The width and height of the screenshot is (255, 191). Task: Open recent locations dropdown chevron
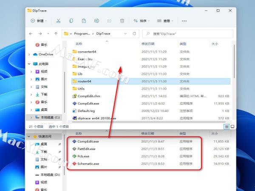pyautogui.click(x=48, y=34)
